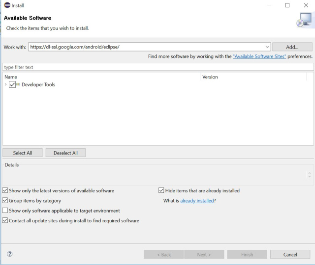Uncheck Hide items that are already installed
The height and width of the screenshot is (265, 315).
(x=161, y=190)
